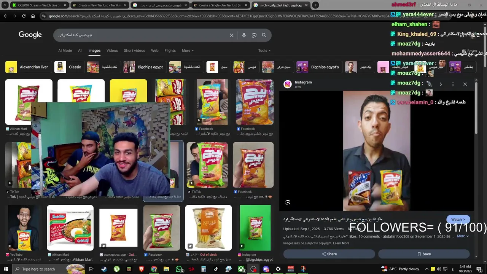Open TikTok from taskbar
This screenshot has height=274, width=487.
pos(216,269)
